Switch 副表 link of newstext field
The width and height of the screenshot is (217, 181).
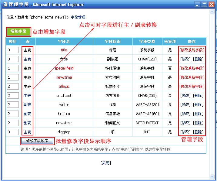pos(28,123)
